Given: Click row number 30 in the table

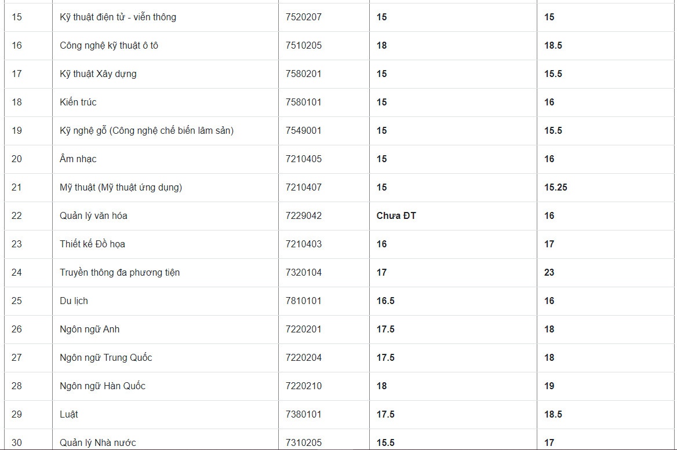Looking at the screenshot, I should coord(17,442).
